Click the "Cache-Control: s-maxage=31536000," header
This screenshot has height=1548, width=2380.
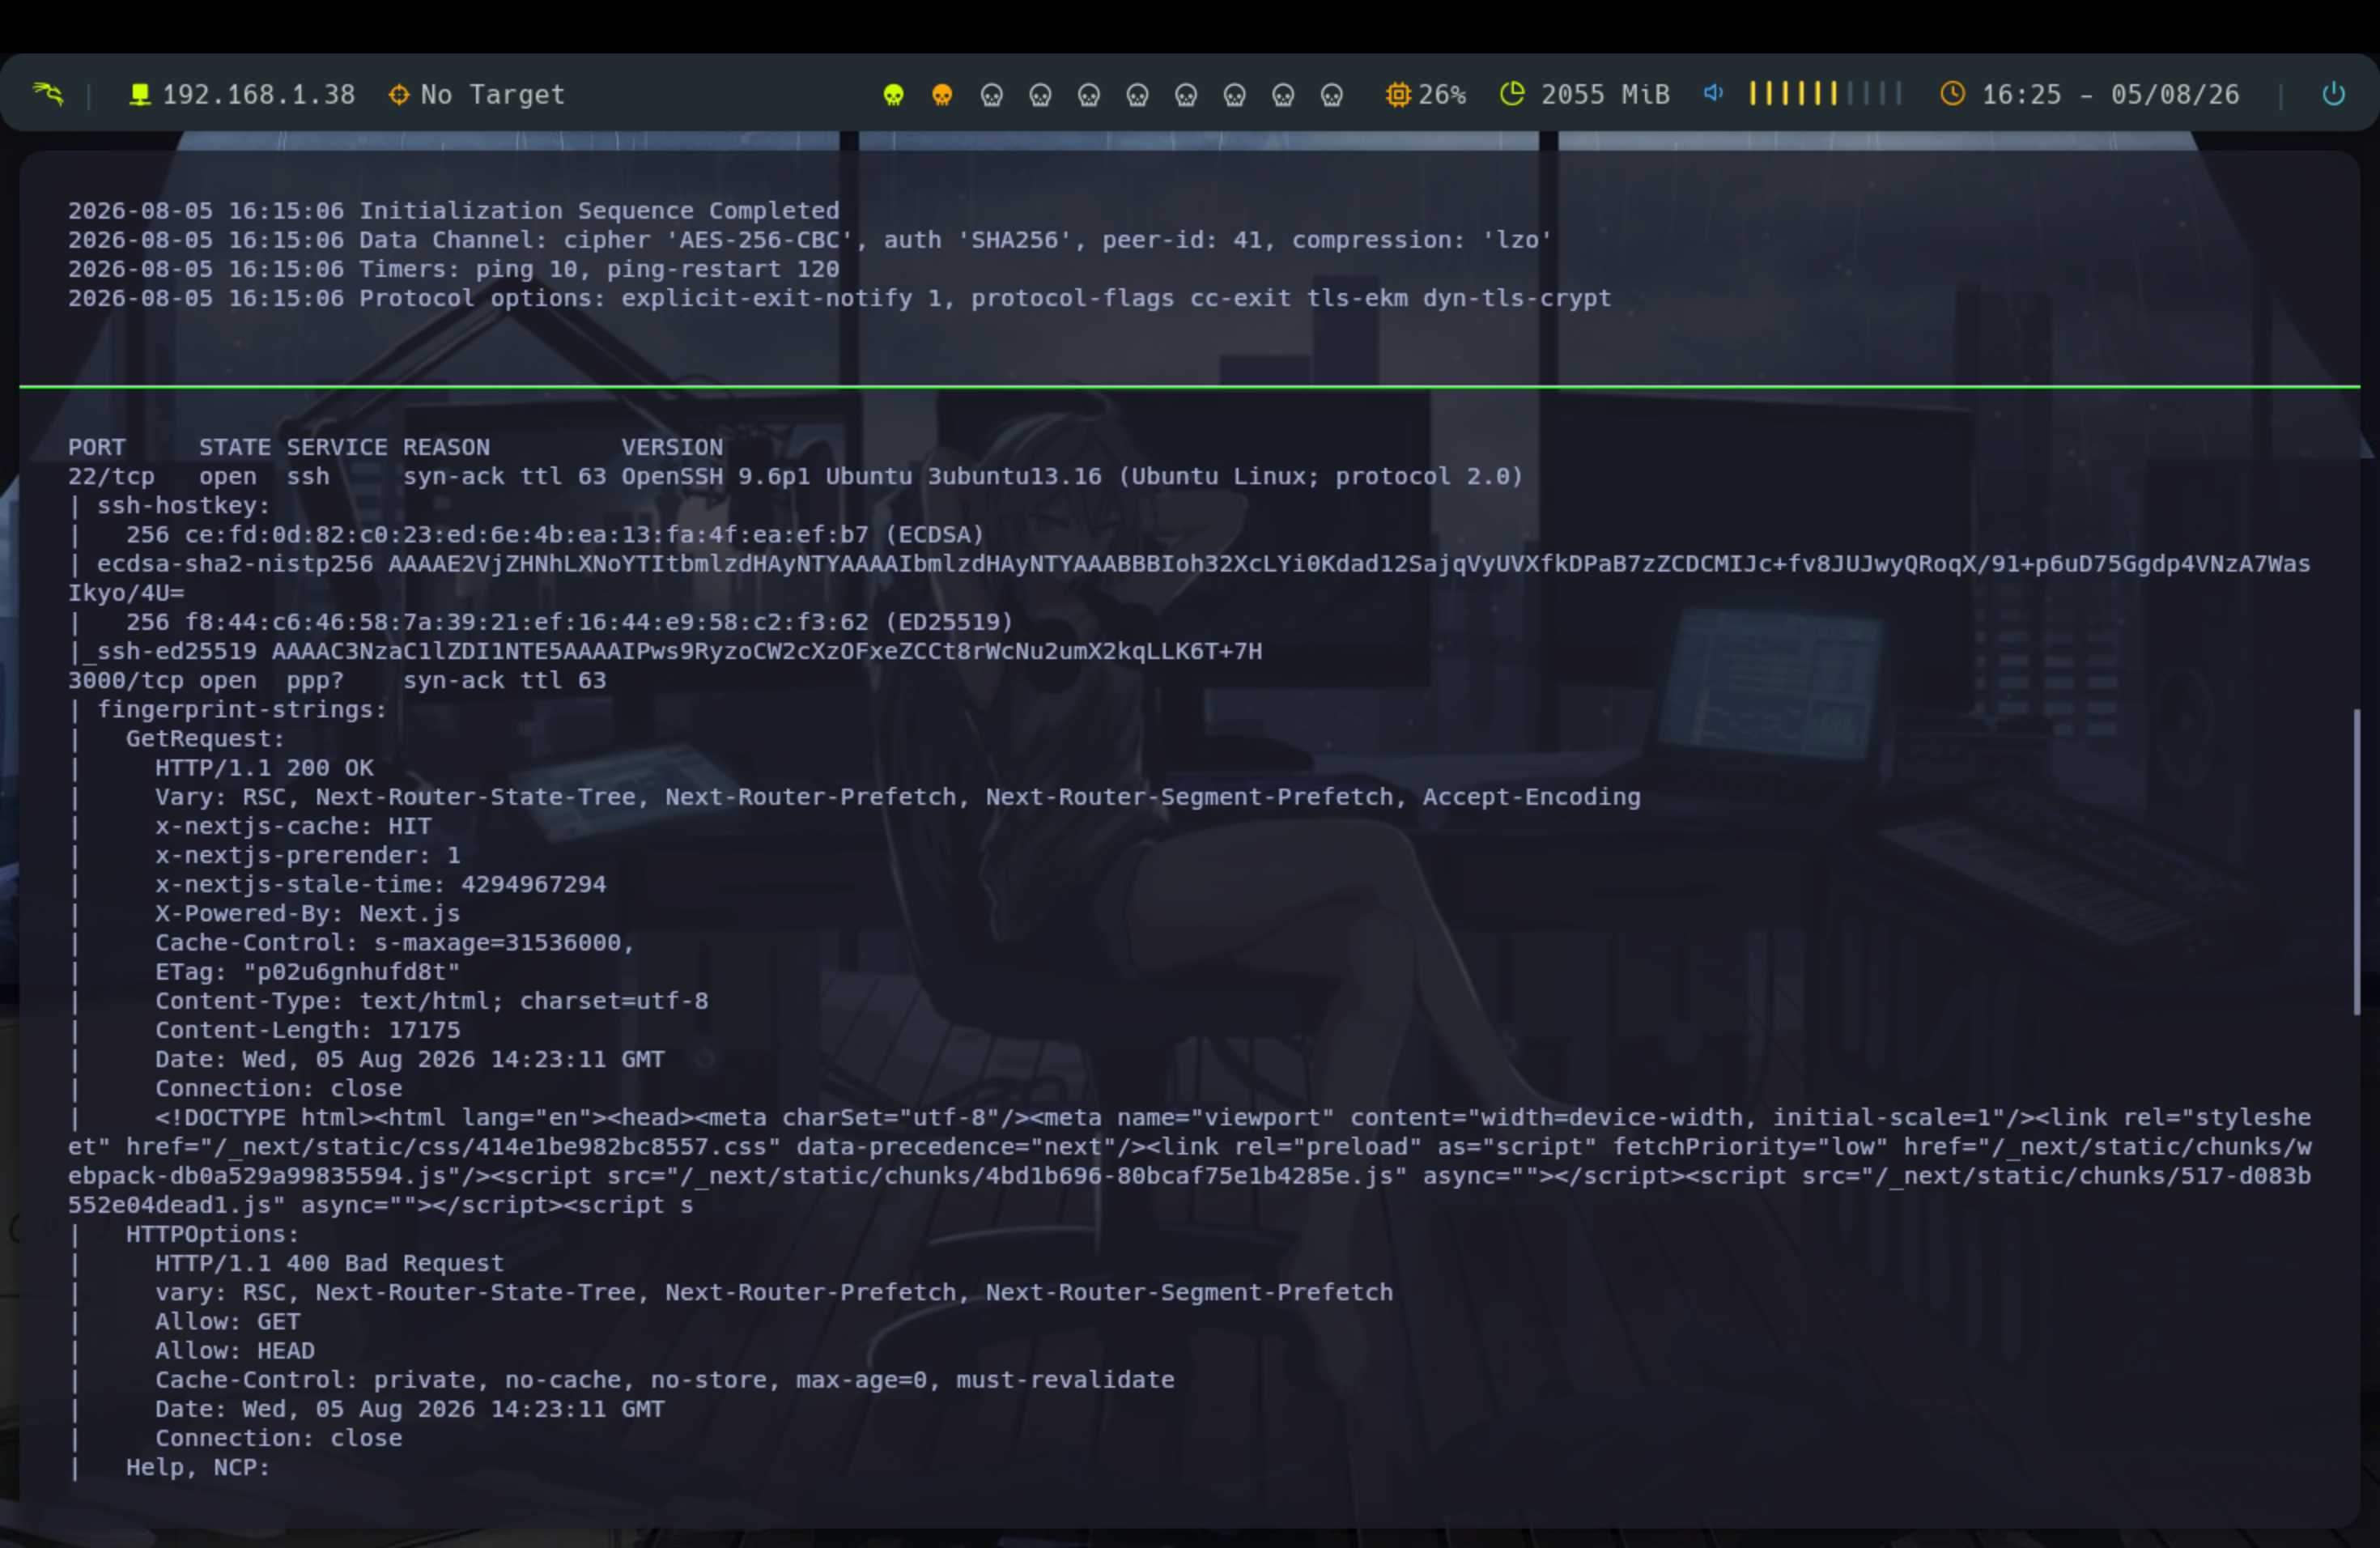tap(395, 942)
